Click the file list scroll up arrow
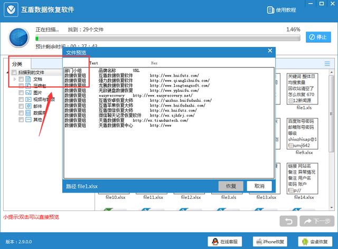The image size is (338, 249). (x=332, y=72)
